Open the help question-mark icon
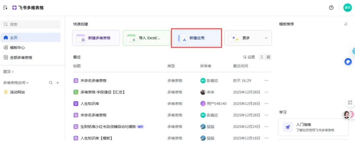355x141 pixels. coord(331,8)
